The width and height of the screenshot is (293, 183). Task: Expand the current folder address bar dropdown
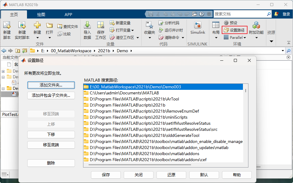[x=283, y=51]
